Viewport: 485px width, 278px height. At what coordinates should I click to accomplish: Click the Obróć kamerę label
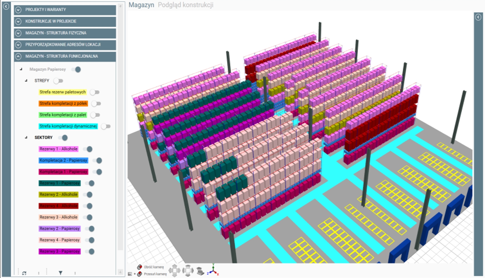[x=154, y=267]
